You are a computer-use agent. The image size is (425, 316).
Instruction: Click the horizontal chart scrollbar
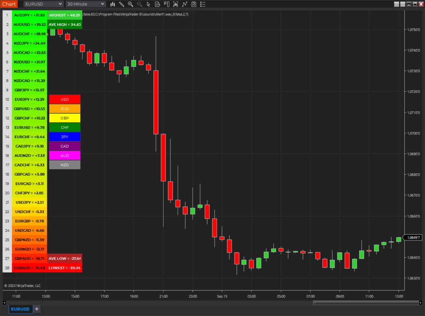(365, 303)
